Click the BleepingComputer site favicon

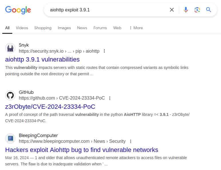pos(10,139)
